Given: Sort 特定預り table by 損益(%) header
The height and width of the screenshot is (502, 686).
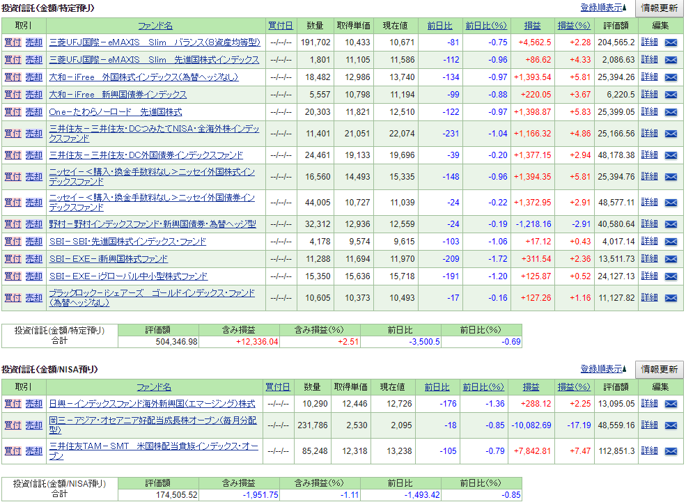Looking at the screenshot, I should (574, 26).
